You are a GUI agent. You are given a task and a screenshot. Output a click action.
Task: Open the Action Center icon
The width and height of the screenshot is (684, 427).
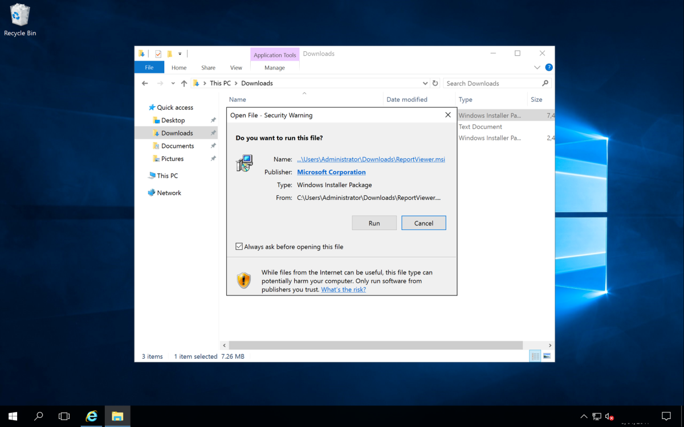tap(666, 416)
